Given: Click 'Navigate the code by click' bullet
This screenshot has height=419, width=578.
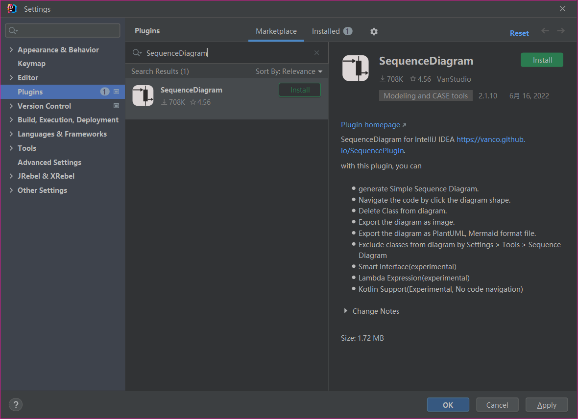Looking at the screenshot, I should pyautogui.click(x=434, y=200).
